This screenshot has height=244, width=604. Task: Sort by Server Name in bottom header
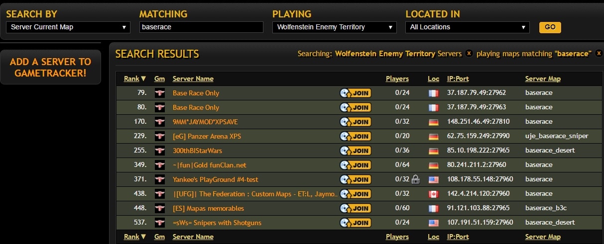[x=193, y=237]
